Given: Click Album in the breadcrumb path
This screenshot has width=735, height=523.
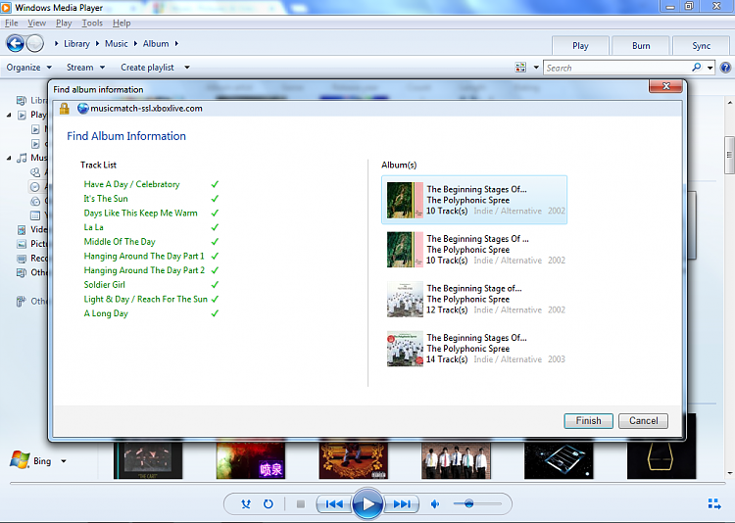Looking at the screenshot, I should (x=156, y=43).
